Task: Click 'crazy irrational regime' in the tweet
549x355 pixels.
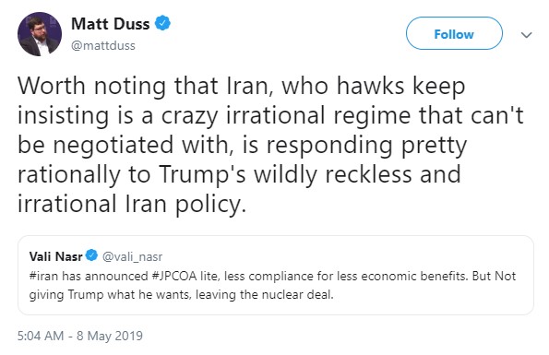Action: click(x=286, y=115)
